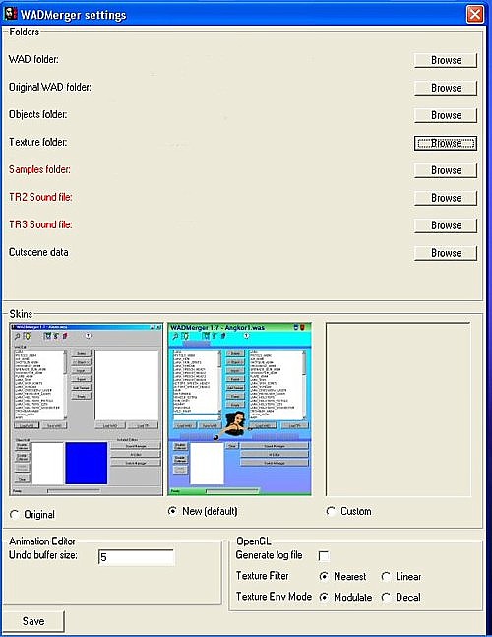Enable the Generate log file checkbox

pyautogui.click(x=324, y=555)
